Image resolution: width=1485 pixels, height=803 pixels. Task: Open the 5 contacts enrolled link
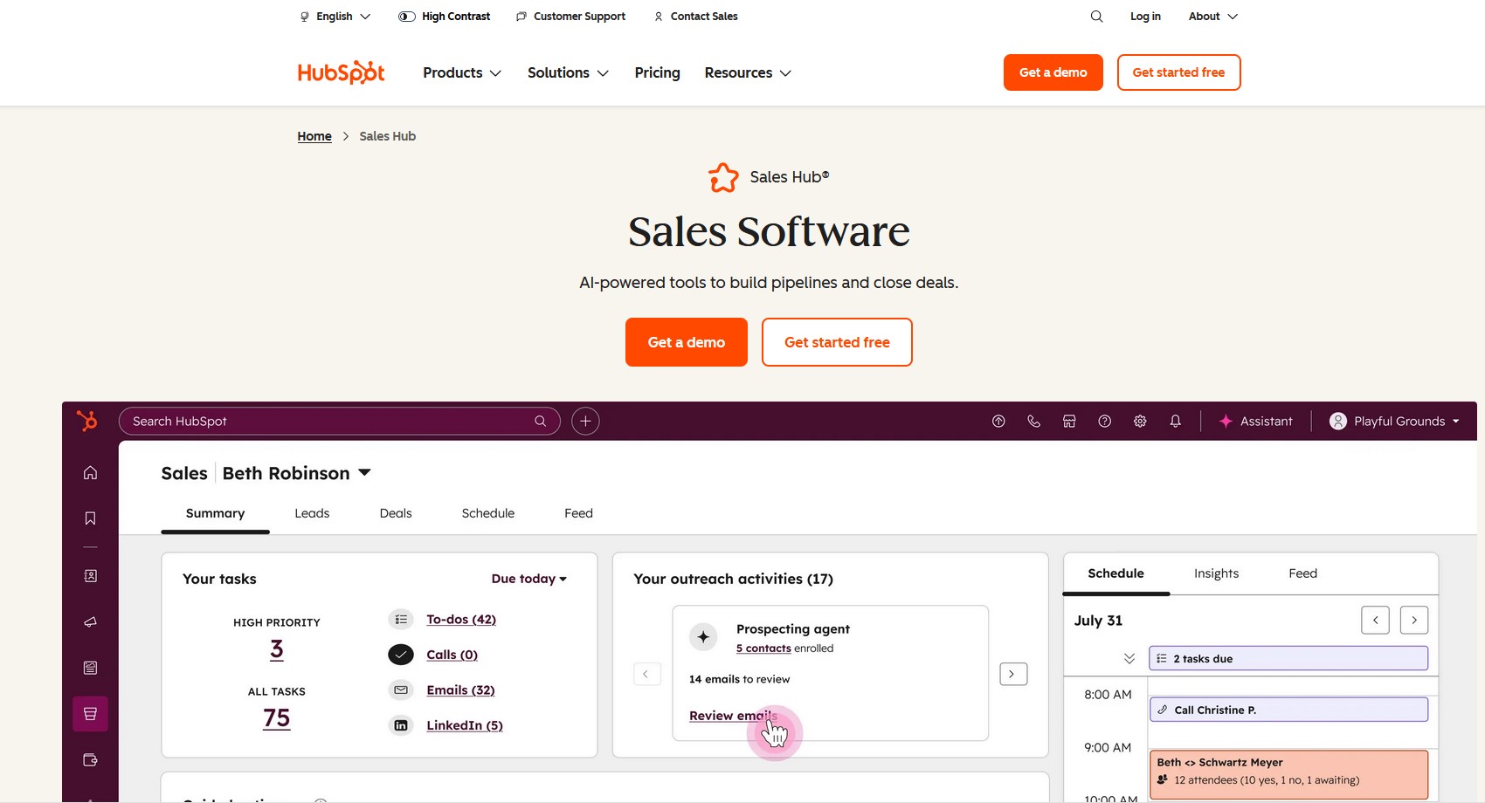coord(763,649)
